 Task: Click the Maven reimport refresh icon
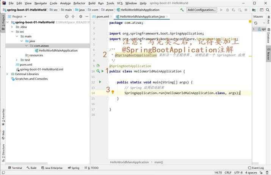coord(256,23)
